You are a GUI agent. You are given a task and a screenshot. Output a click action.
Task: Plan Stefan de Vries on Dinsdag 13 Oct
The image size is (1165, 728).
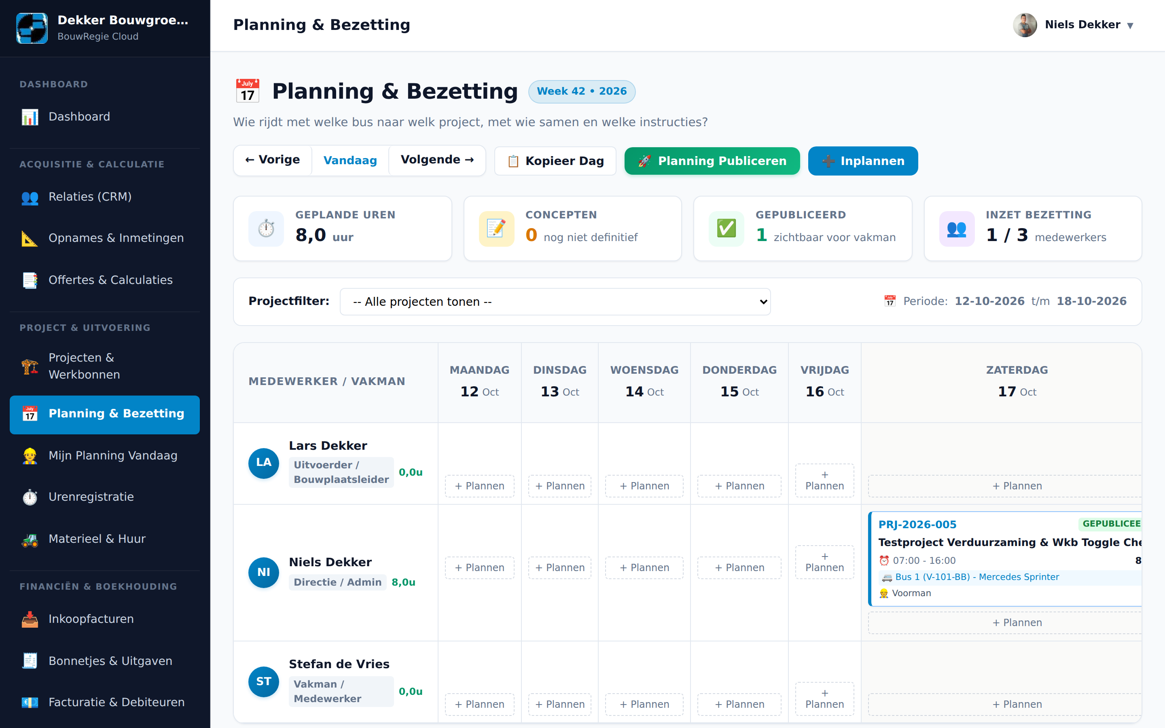click(559, 705)
